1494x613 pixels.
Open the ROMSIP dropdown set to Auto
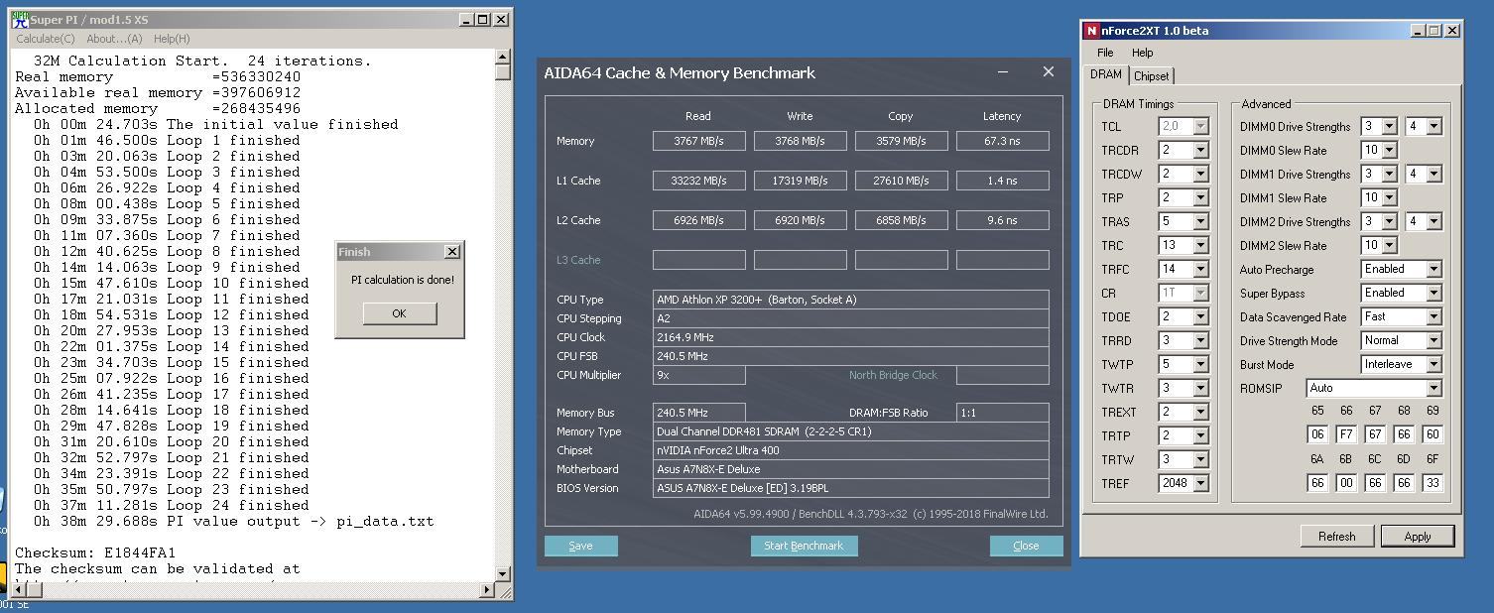pyautogui.click(x=1433, y=388)
